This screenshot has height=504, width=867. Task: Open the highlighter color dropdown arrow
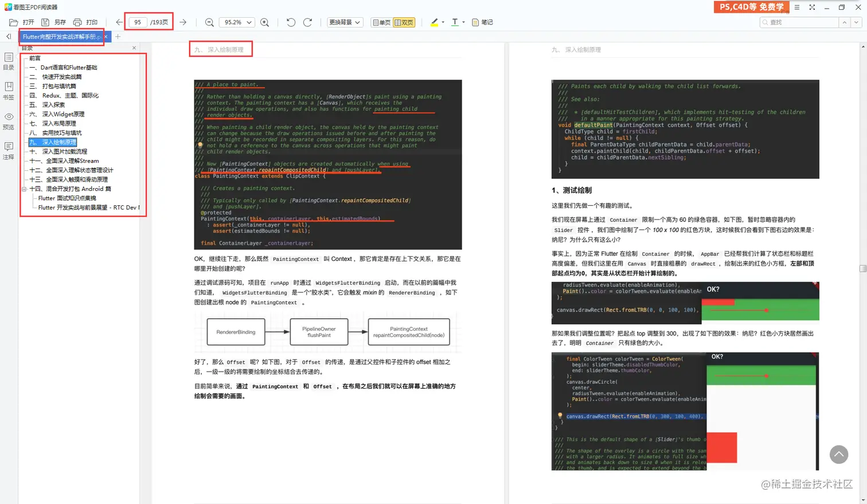[443, 22]
